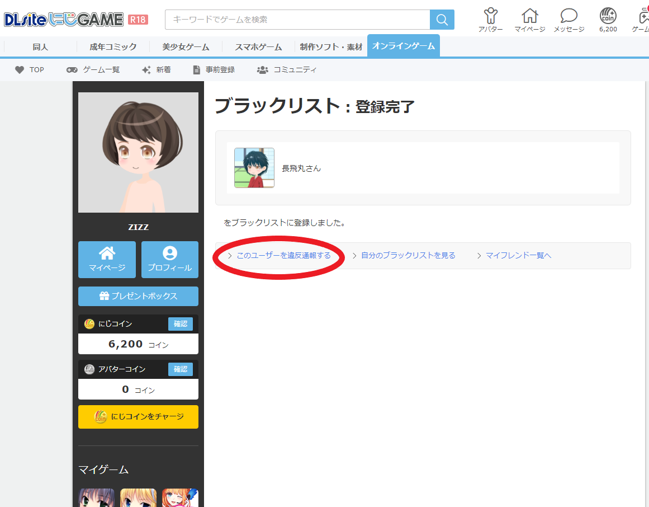Select the 同人 tab
This screenshot has width=649, height=507.
[x=40, y=46]
